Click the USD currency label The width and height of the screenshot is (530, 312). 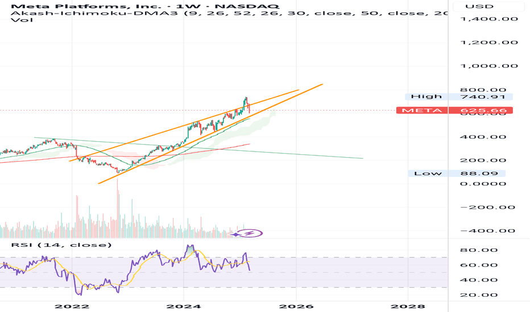click(x=479, y=6)
